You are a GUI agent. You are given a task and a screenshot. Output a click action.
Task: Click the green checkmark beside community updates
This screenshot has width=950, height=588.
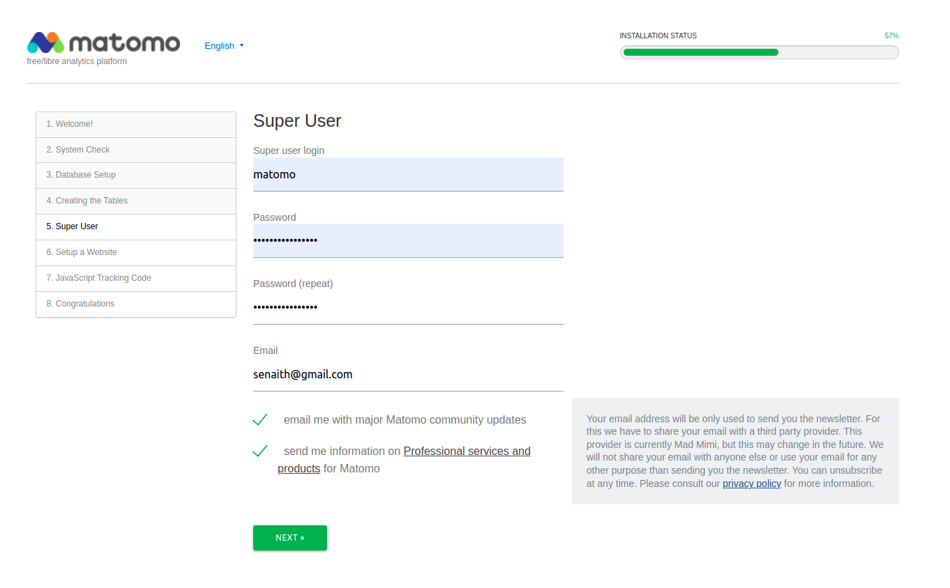[x=259, y=420]
